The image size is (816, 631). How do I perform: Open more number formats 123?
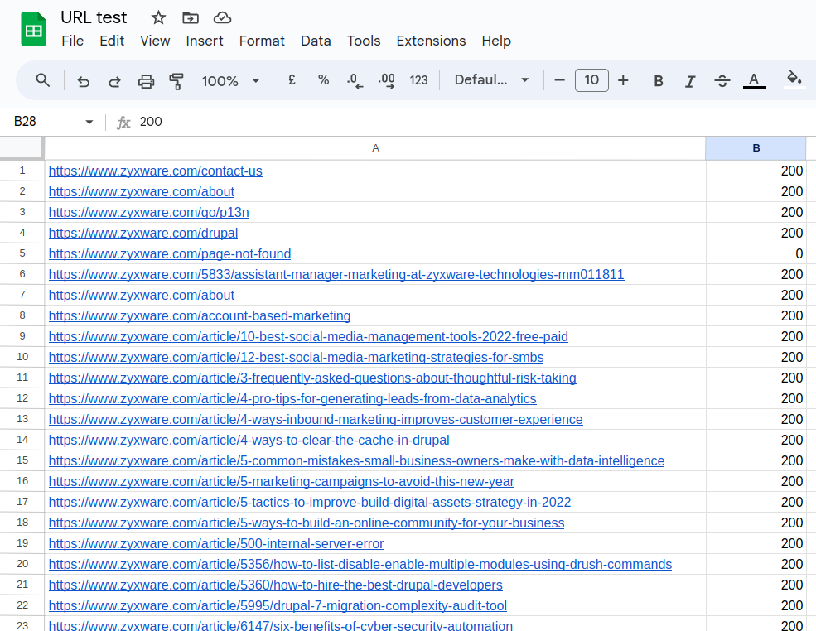pyautogui.click(x=418, y=80)
